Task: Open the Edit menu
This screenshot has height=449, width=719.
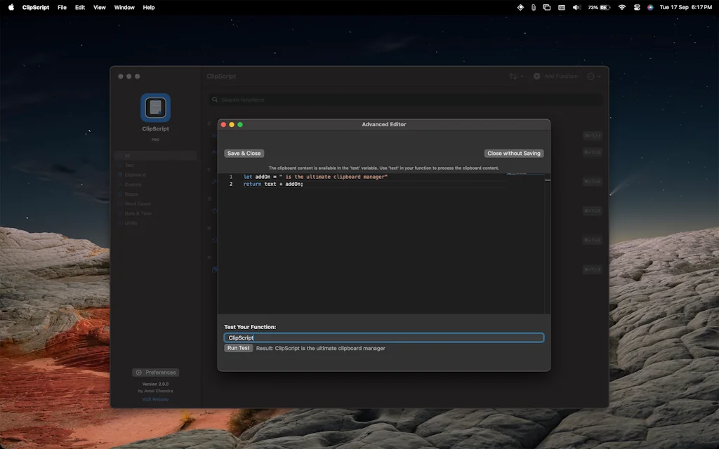Action: [79, 7]
